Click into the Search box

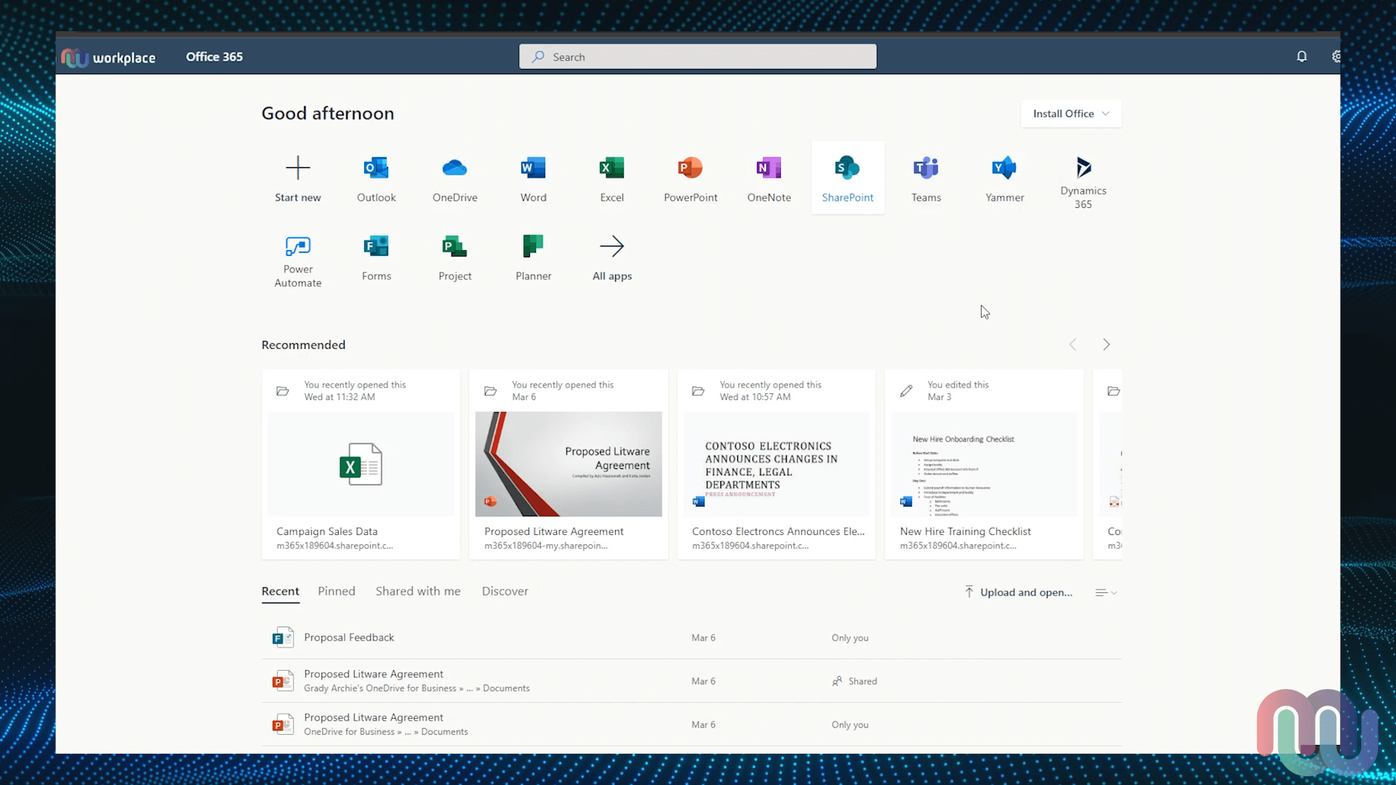tap(697, 57)
